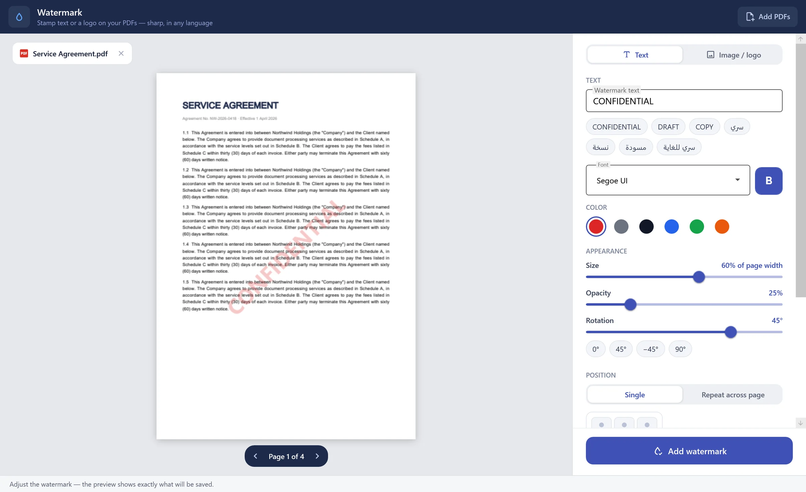Click the Add PDFs button
806x492 pixels.
767,17
